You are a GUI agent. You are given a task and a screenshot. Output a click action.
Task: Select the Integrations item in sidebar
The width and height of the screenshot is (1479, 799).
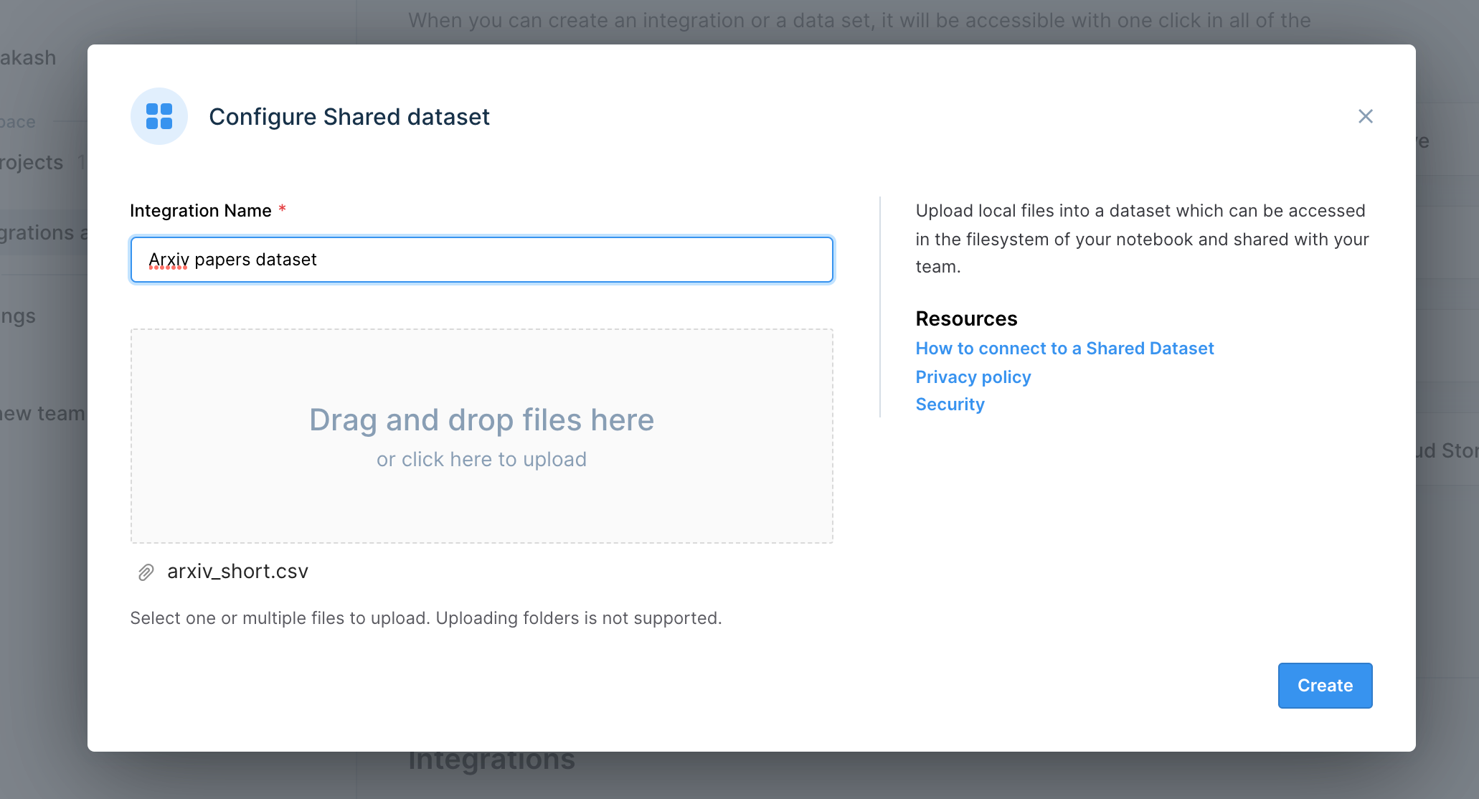pos(39,233)
